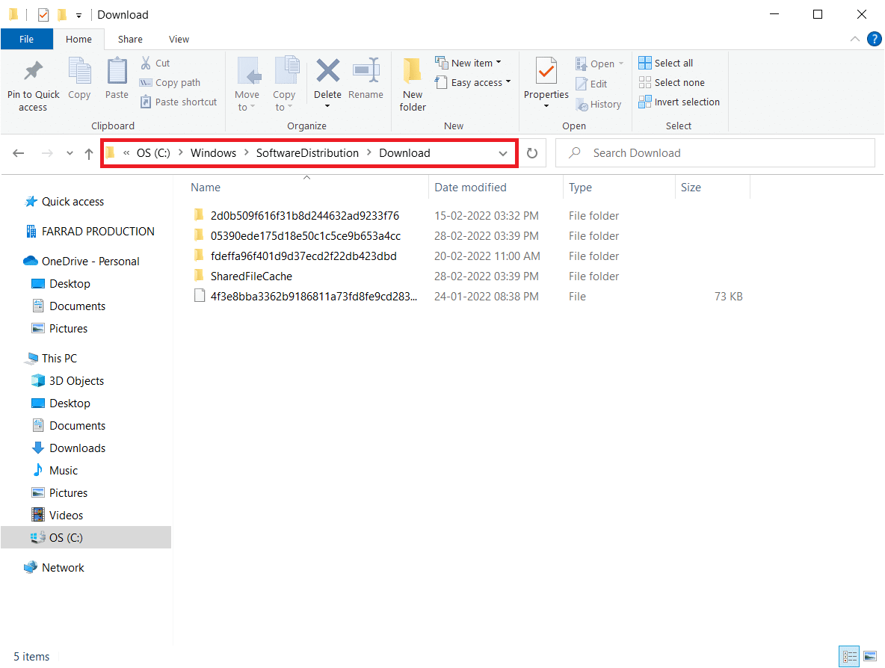Open Videos folder in sidebar

pyautogui.click(x=66, y=515)
